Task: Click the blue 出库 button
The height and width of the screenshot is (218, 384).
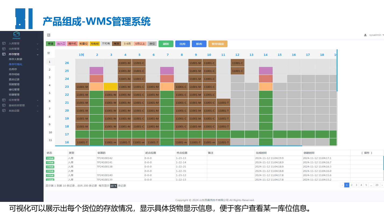Action: 183,44
